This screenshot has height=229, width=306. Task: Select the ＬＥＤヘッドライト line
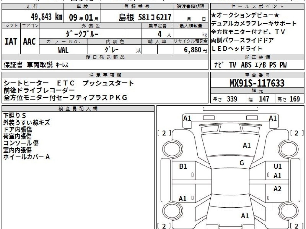point(236,49)
